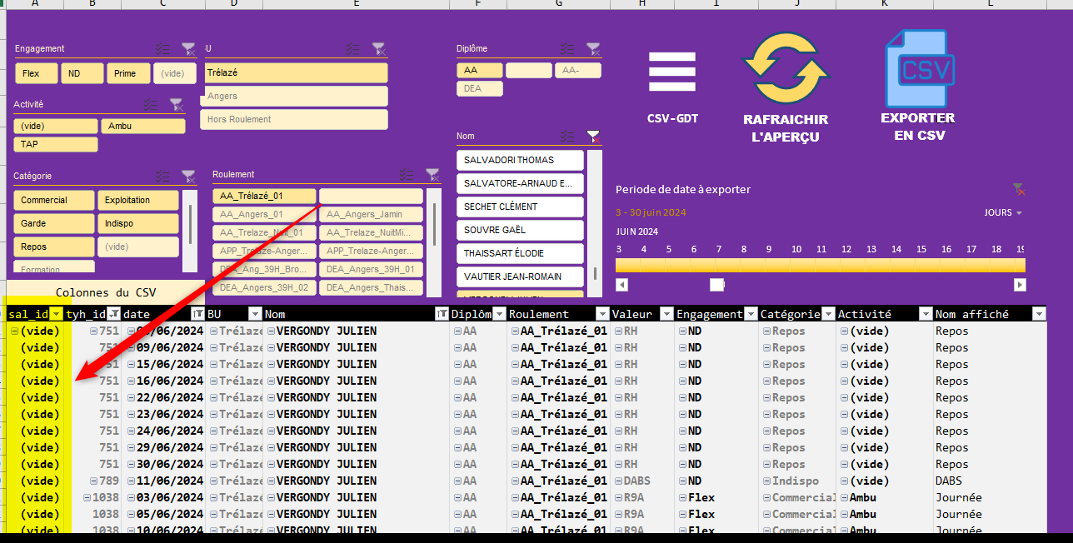Click the Rafraichir l'aperçu refresh arrows icon
The height and width of the screenshot is (543, 1073).
tap(786, 67)
